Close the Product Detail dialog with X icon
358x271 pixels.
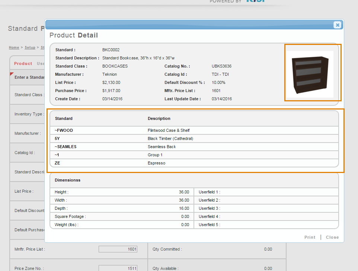[x=337, y=25]
